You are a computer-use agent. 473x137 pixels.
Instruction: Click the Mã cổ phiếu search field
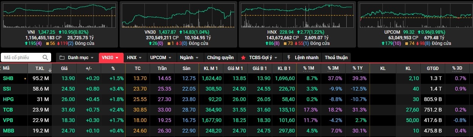pyautogui.click(x=26, y=58)
